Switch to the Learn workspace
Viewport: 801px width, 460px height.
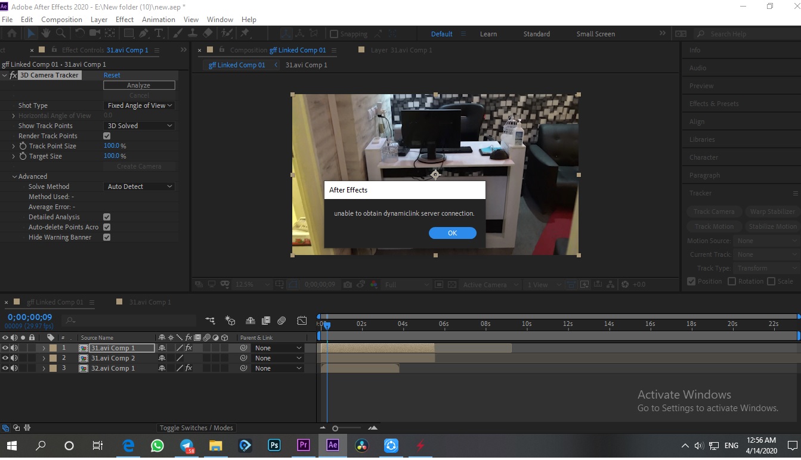[488, 34]
